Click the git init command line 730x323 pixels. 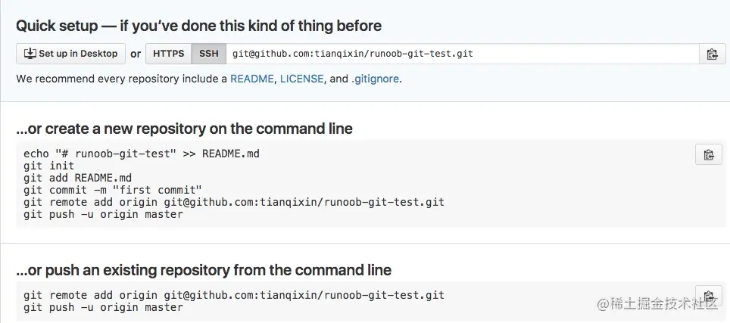(49, 166)
